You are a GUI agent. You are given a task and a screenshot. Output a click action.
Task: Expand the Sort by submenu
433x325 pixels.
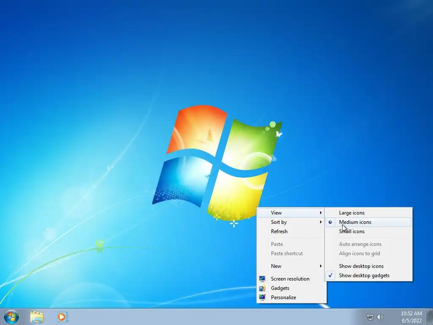[x=291, y=222]
